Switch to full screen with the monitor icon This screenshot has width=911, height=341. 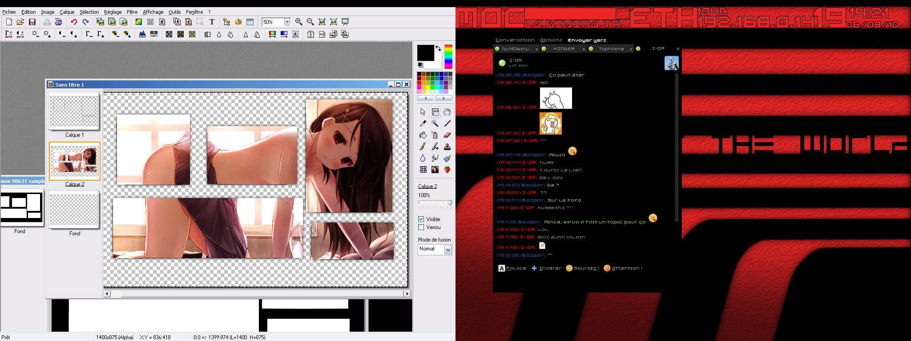point(345,22)
